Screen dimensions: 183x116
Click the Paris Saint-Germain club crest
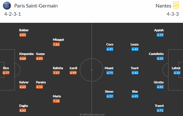pyautogui.click(x=7, y=5)
